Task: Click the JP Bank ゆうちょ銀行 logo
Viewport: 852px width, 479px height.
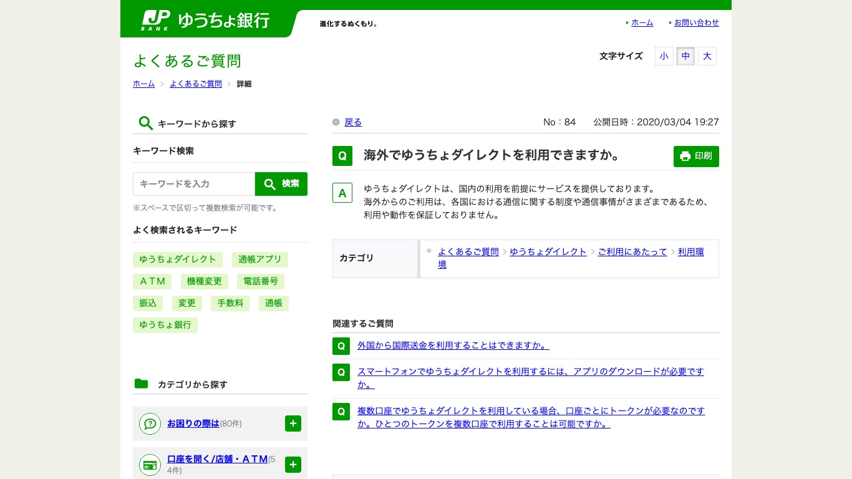Action: tap(205, 21)
